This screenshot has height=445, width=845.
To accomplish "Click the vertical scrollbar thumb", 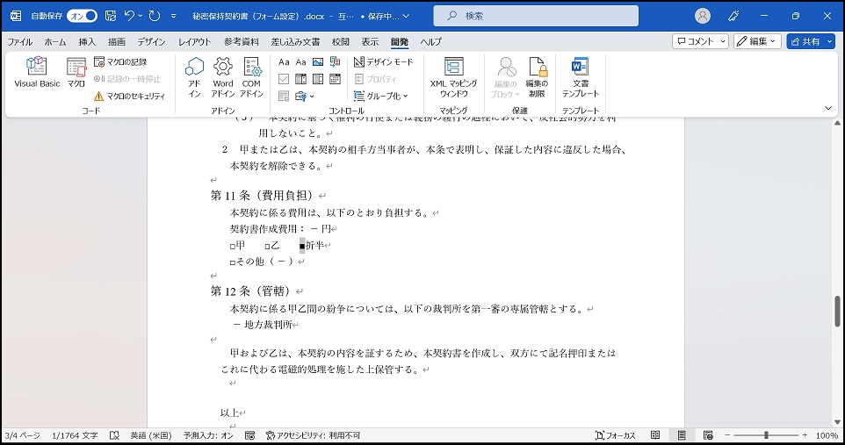I will (x=837, y=312).
